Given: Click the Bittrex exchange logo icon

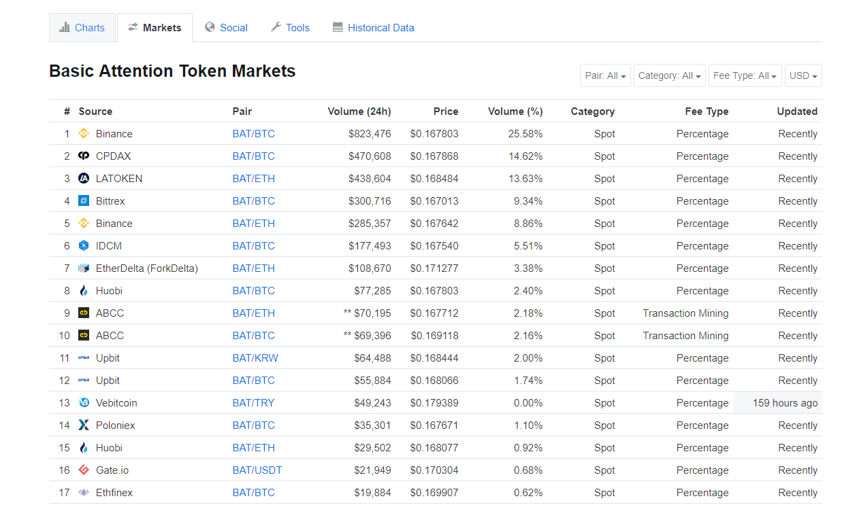Looking at the screenshot, I should (84, 201).
